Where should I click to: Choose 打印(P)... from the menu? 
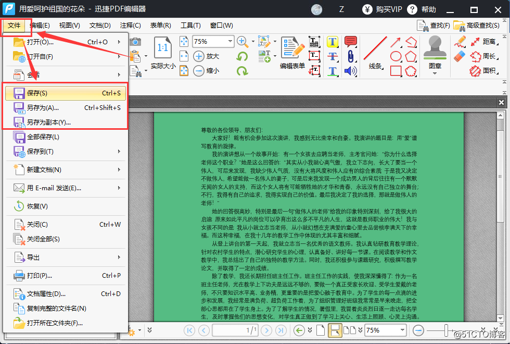coord(66,276)
